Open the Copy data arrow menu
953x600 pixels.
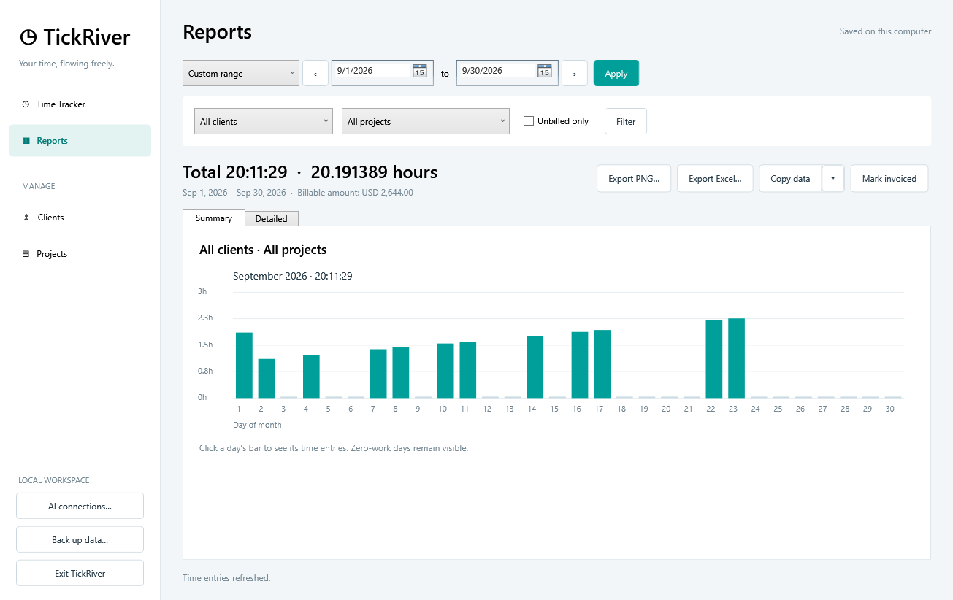pos(833,178)
